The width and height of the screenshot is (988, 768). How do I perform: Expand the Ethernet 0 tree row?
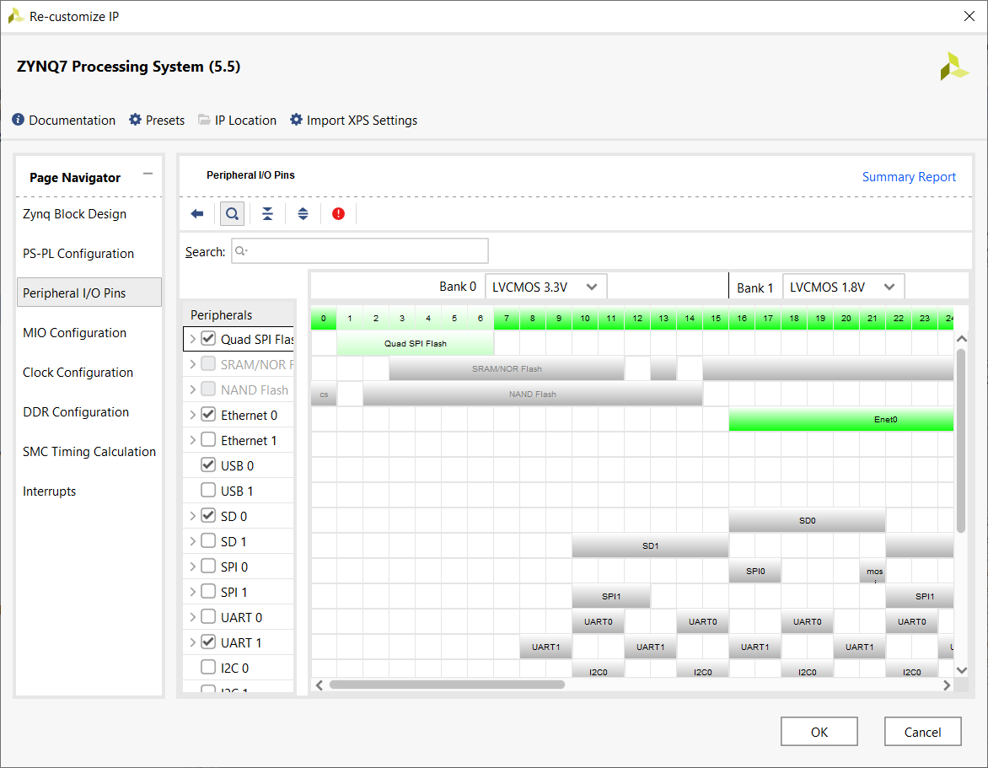coord(193,415)
